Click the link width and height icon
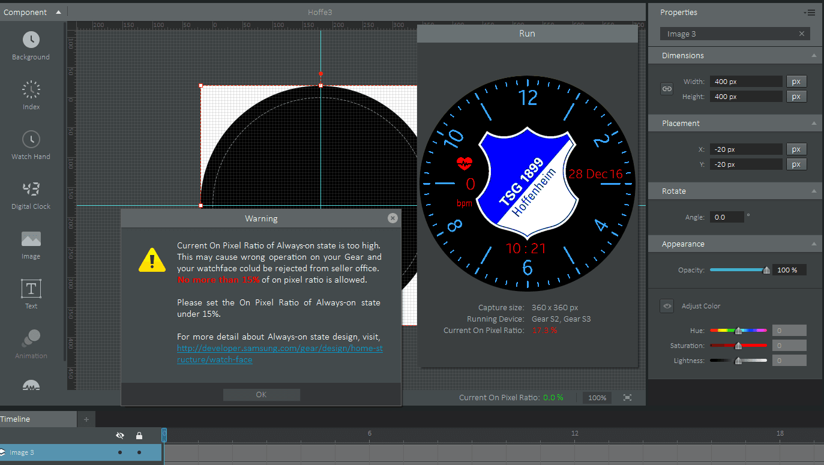The height and width of the screenshot is (465, 824). coord(667,89)
